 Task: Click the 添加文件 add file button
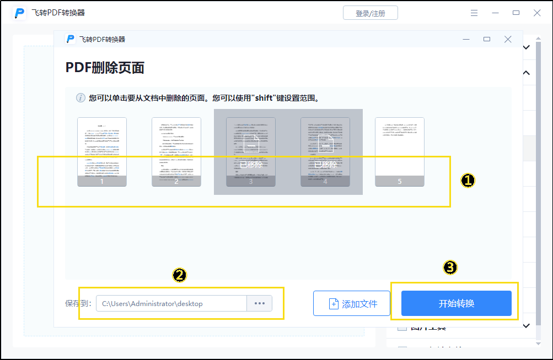352,303
